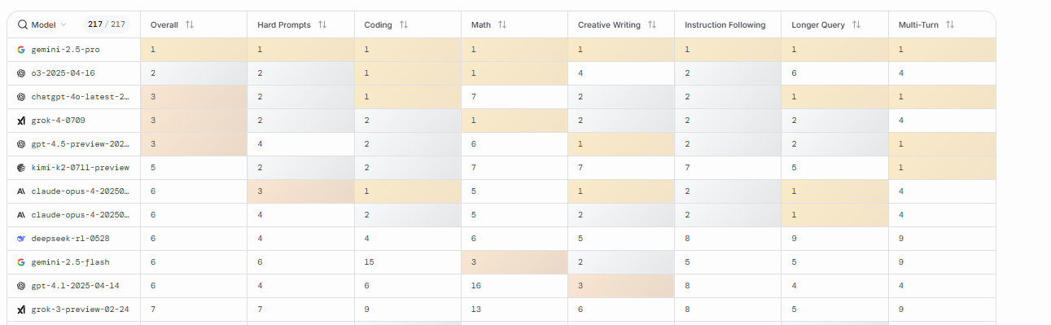Sort Creative Writing with its arrows icon
The height and width of the screenshot is (325, 1051).
[x=652, y=24]
